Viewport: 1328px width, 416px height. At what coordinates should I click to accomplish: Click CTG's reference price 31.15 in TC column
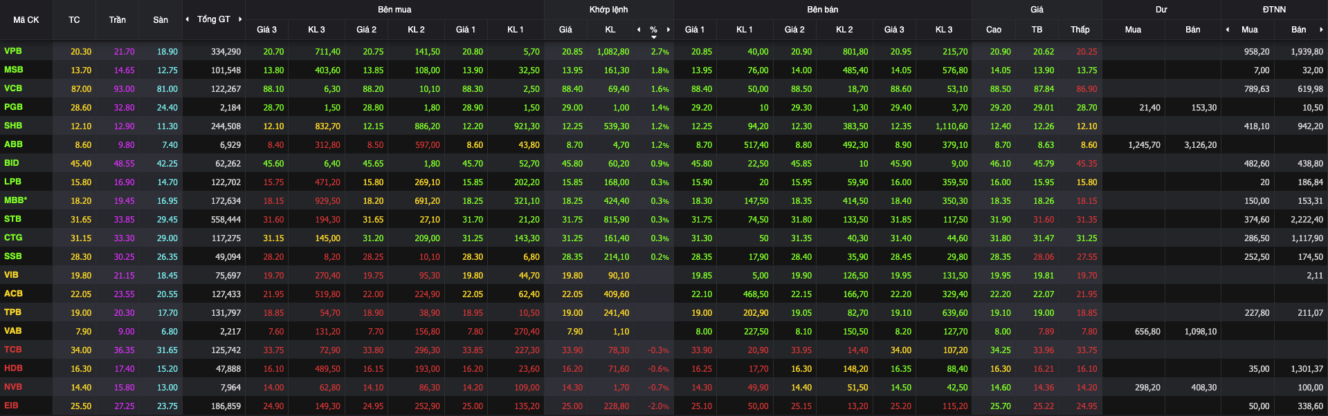click(x=81, y=238)
